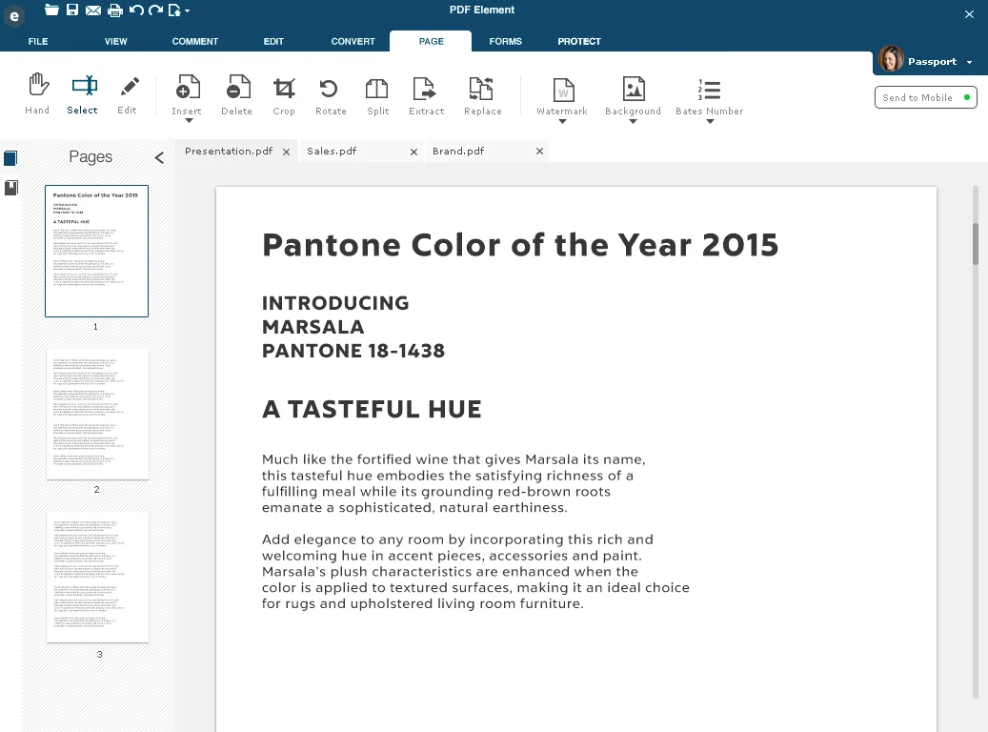The width and height of the screenshot is (988, 732).
Task: Collapse the Pages panel with chevron
Action: click(x=159, y=157)
